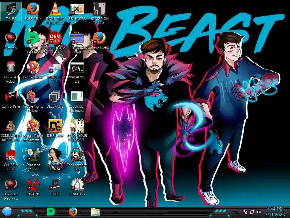Open the Action Center flag tray icon
290x218 pixels.
(245, 212)
